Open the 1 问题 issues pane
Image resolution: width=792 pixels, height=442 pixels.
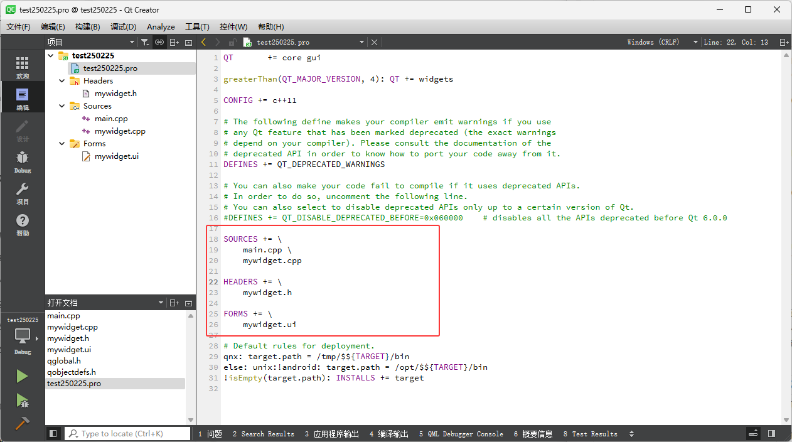click(210, 434)
